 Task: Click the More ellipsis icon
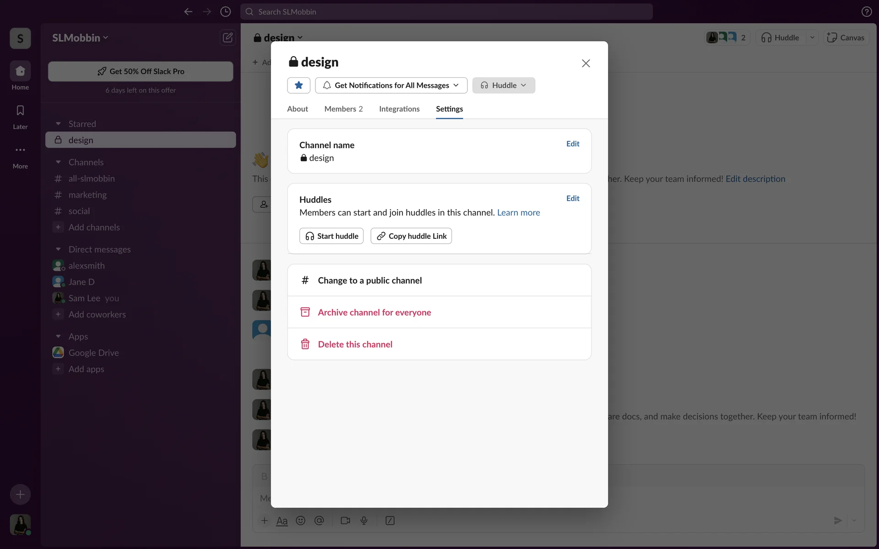[x=20, y=150]
